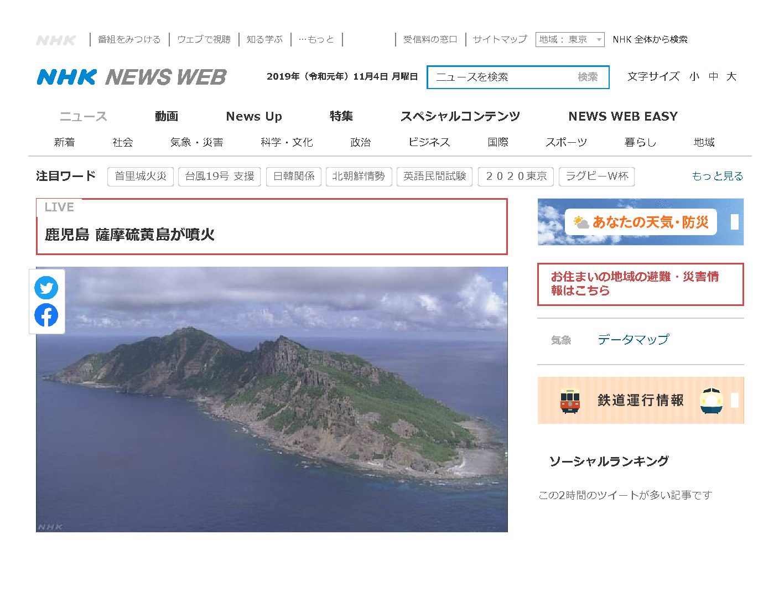The width and height of the screenshot is (779, 602).
Task: Click the ソーシャルランキング heading
Action: 609,461
